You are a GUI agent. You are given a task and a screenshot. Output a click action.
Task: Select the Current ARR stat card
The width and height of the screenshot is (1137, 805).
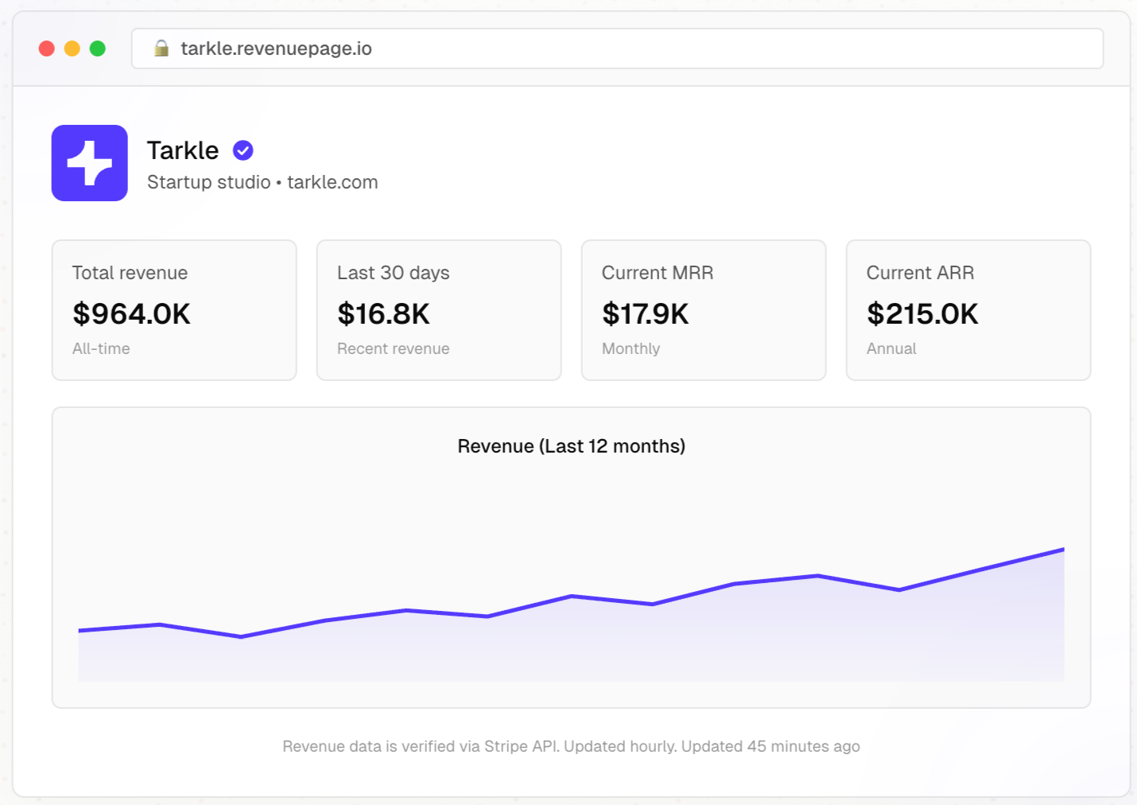[968, 310]
